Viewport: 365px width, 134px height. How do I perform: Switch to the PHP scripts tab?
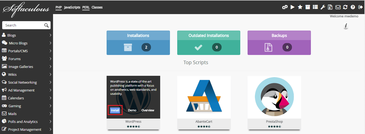click(x=59, y=7)
